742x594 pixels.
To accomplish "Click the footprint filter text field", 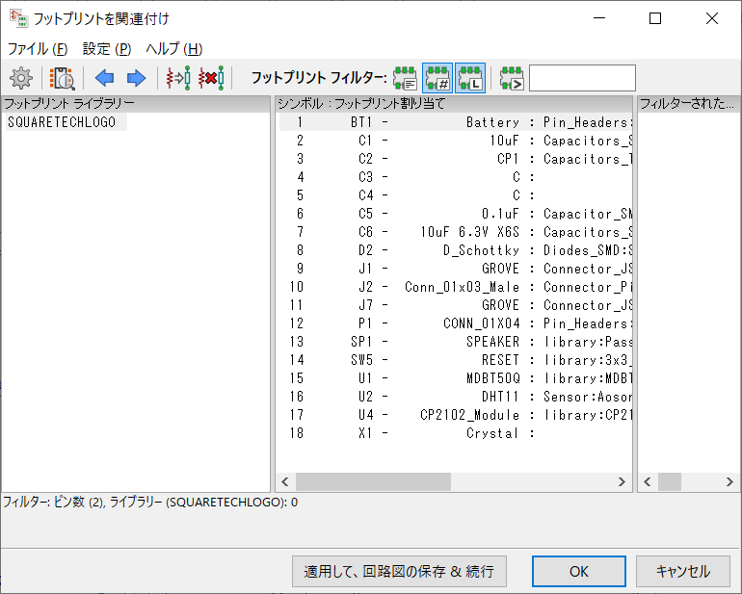I will coord(582,78).
